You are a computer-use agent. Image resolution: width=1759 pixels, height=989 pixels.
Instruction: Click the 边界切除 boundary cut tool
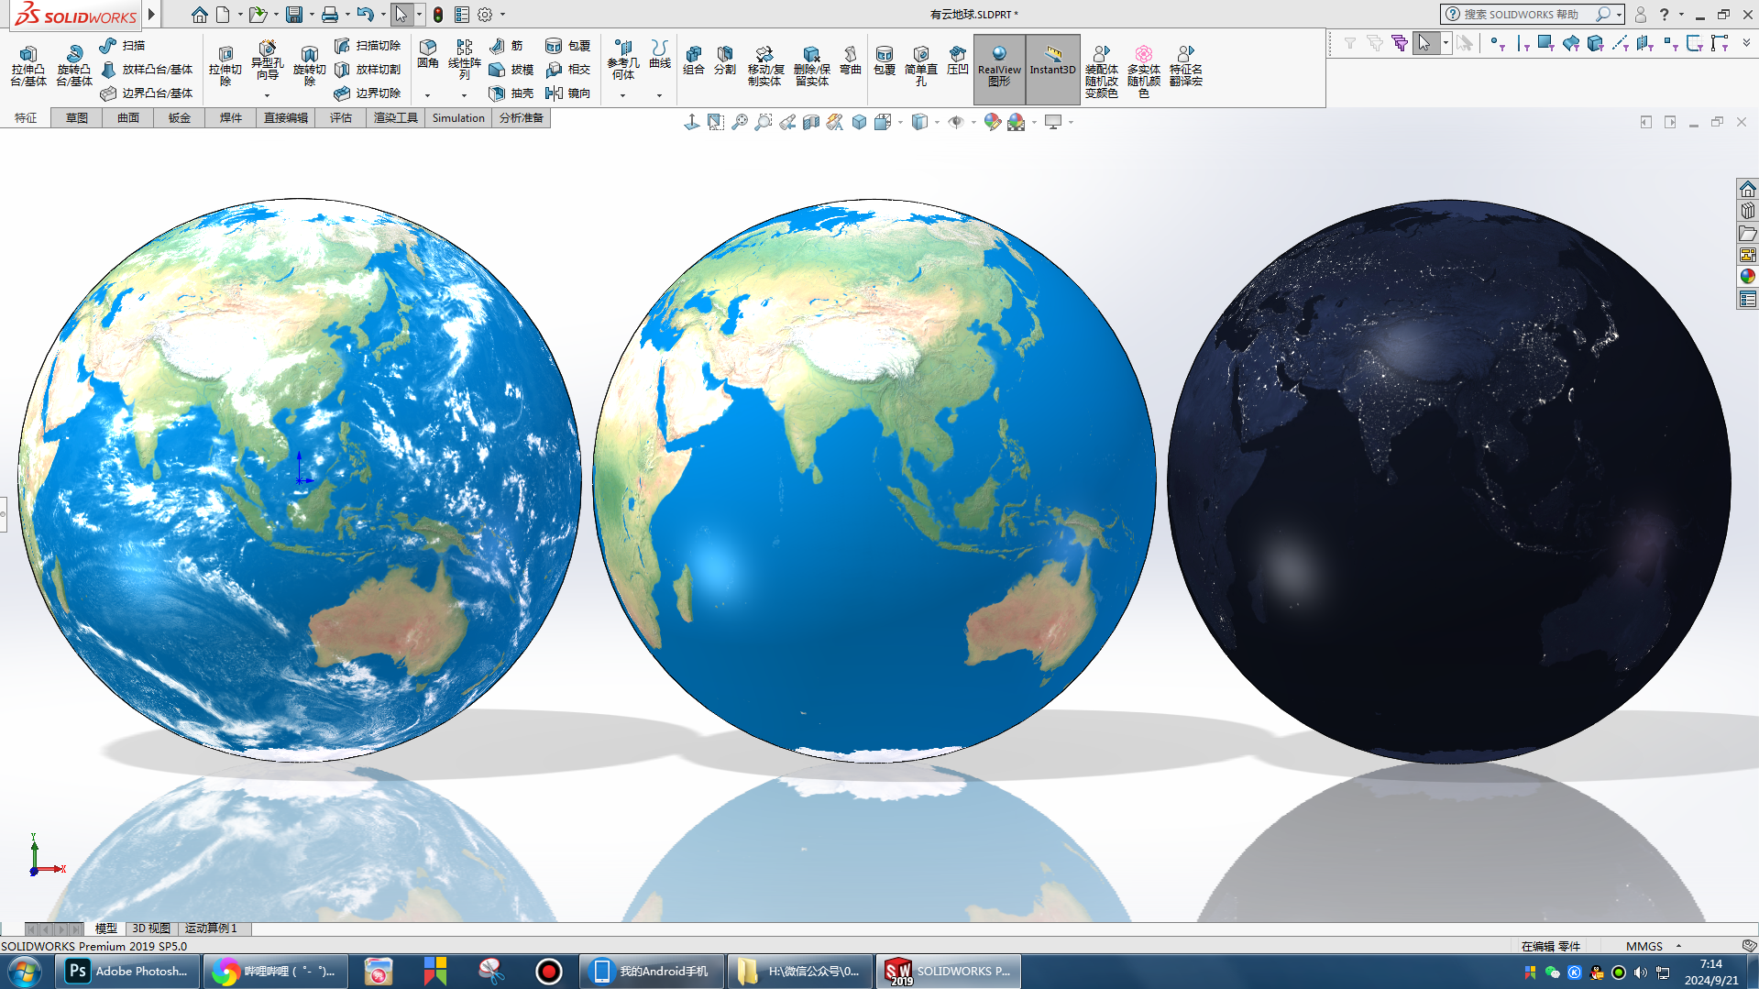[368, 93]
